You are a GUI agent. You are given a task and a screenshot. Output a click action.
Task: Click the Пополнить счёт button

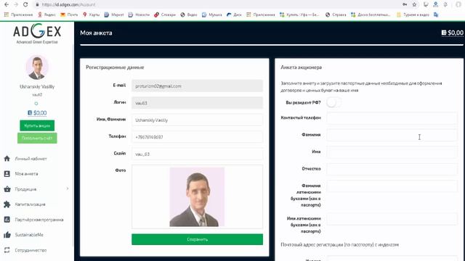pos(37,138)
